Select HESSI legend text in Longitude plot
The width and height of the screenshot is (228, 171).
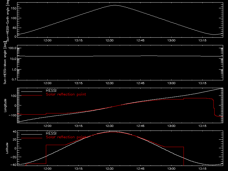(51, 90)
